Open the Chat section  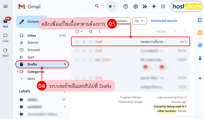click(x=5, y=38)
